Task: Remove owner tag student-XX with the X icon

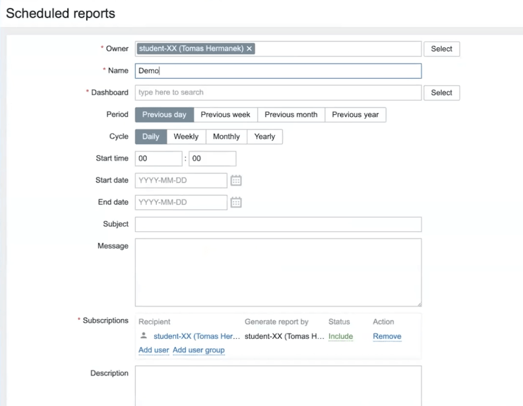Action: pos(249,48)
